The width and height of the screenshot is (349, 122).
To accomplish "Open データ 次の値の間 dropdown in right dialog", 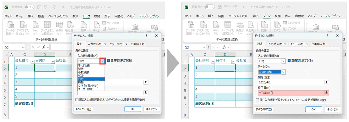I will click(283, 72).
